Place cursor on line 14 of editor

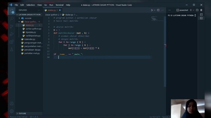tap(102, 57)
